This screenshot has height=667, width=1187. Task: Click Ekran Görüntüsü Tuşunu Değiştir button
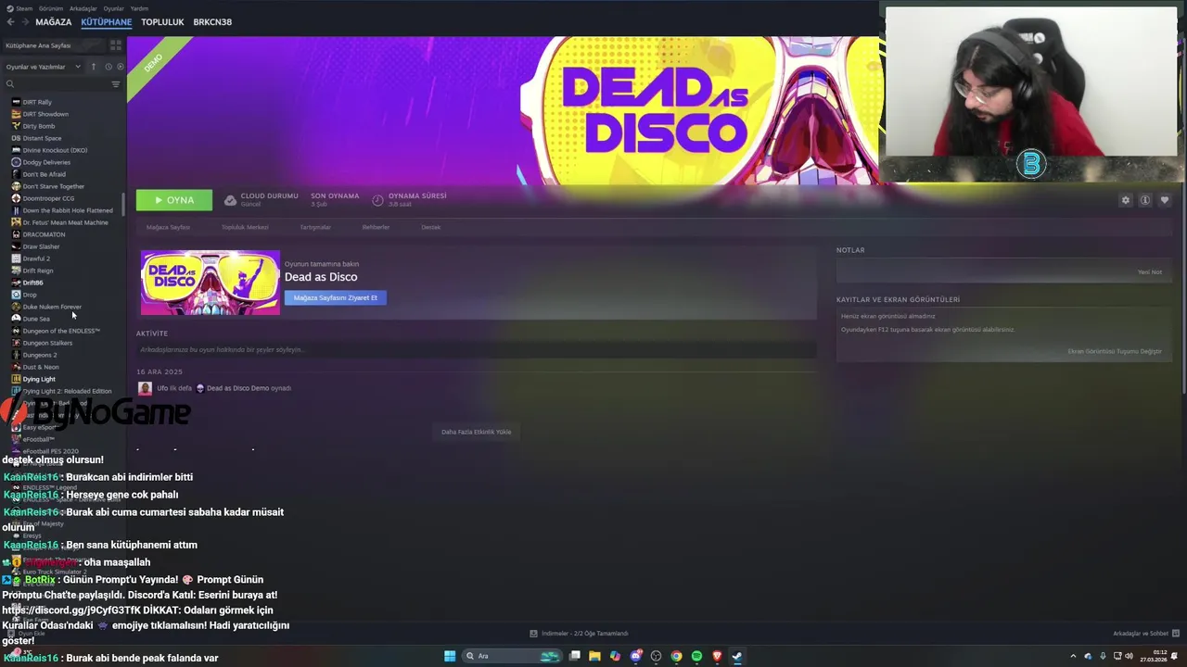[1115, 351]
